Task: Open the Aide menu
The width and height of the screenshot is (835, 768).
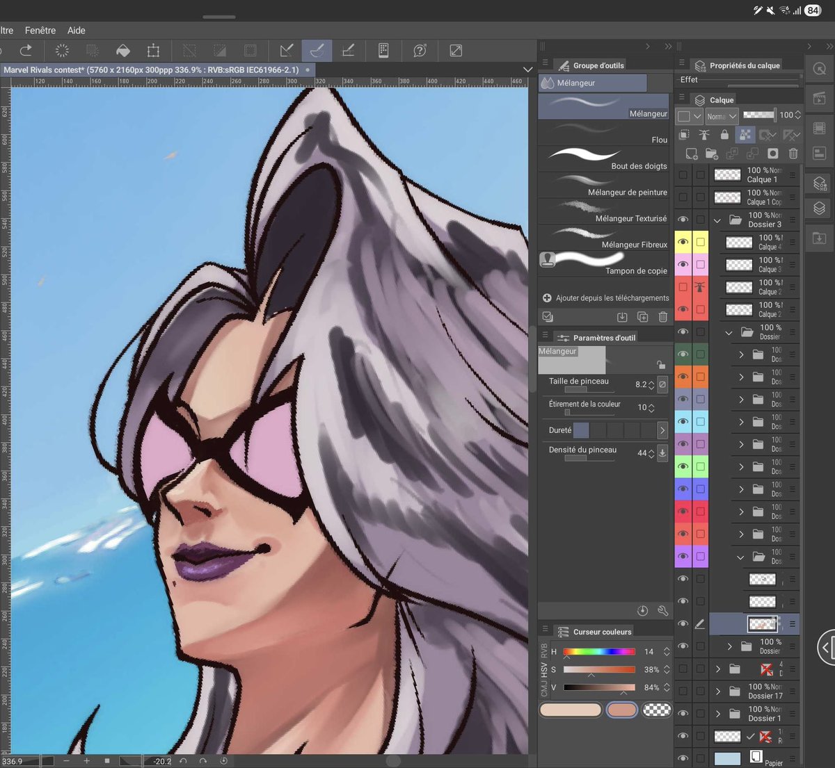Action: click(77, 30)
